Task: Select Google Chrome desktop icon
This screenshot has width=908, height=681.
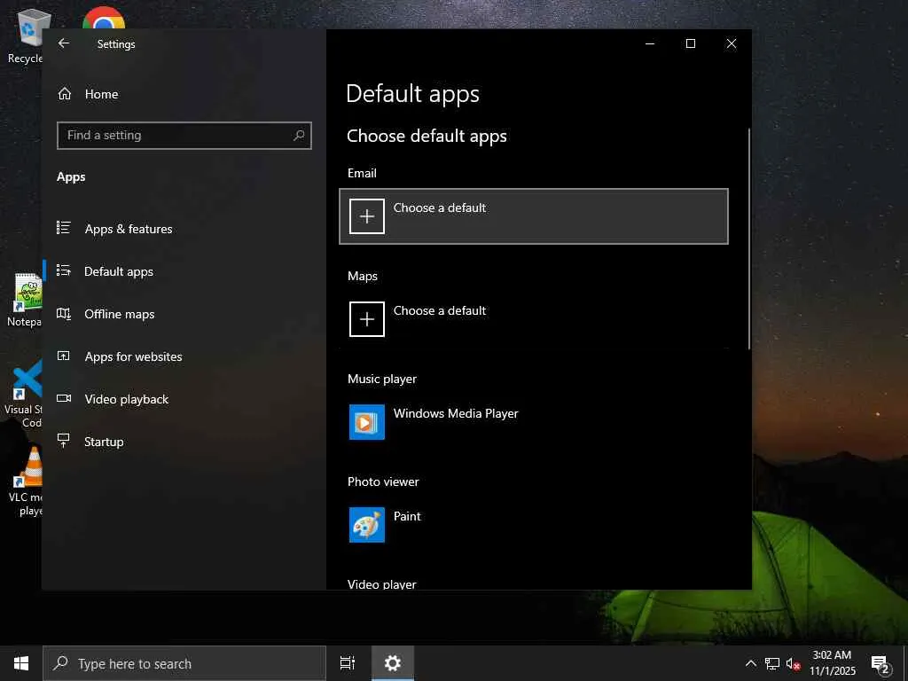Action: point(104,19)
